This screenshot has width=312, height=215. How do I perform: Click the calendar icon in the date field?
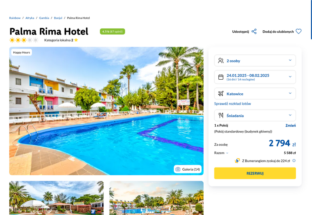(x=221, y=77)
